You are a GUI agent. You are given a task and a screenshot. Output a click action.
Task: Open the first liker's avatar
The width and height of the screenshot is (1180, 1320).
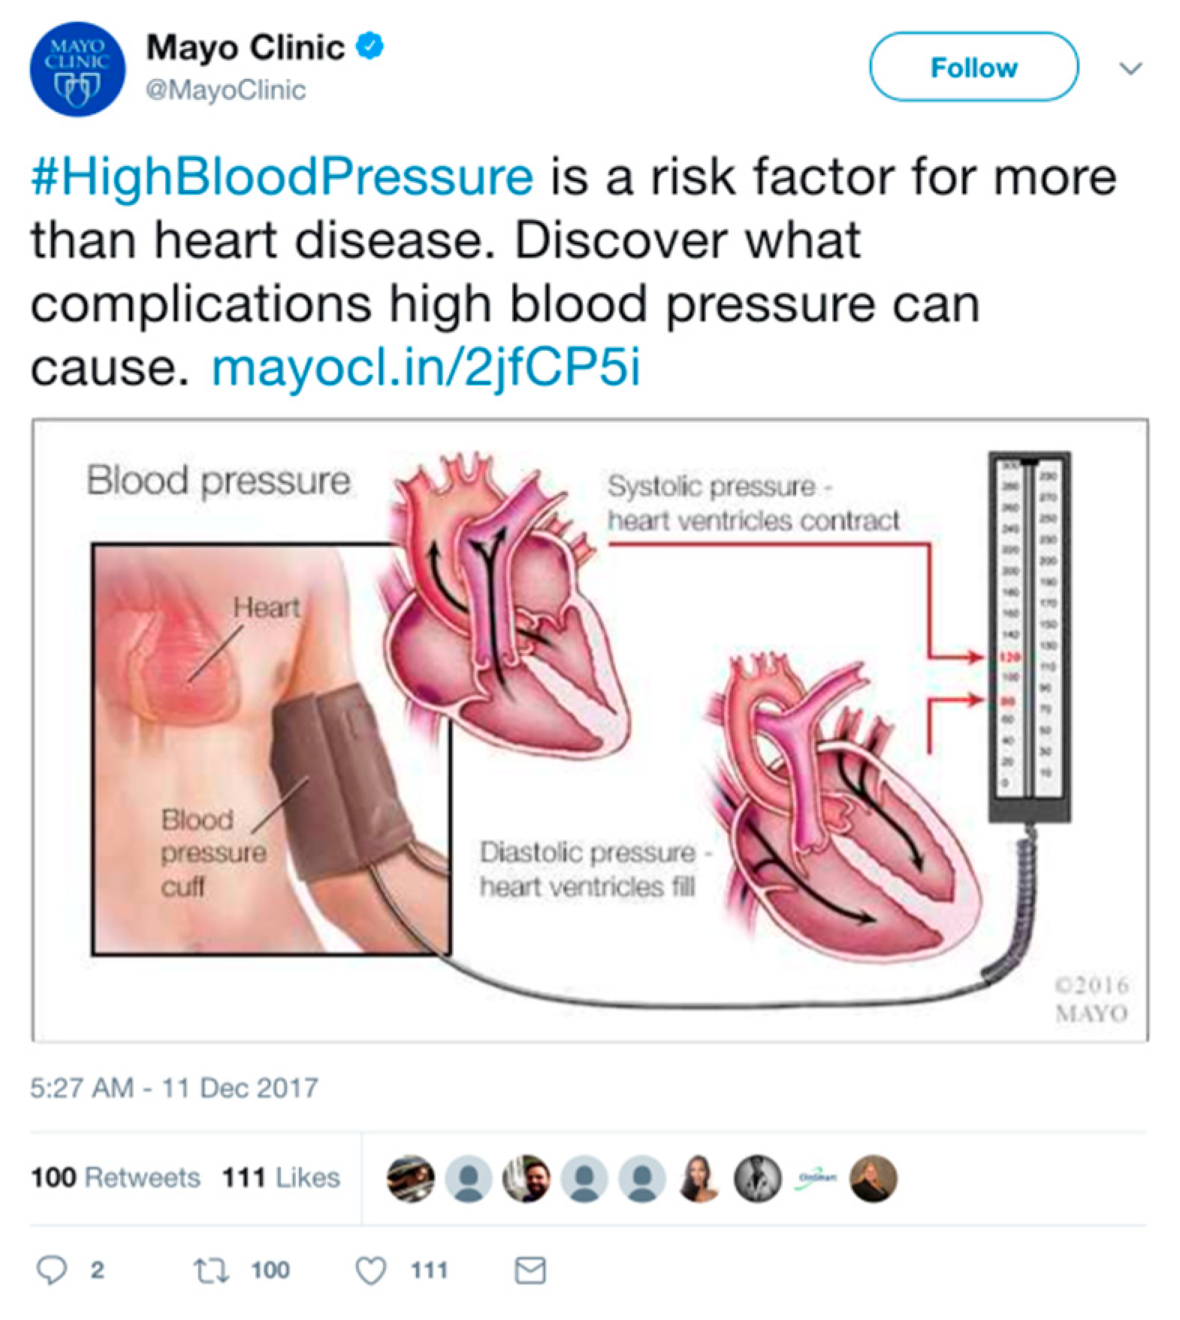(x=410, y=1178)
